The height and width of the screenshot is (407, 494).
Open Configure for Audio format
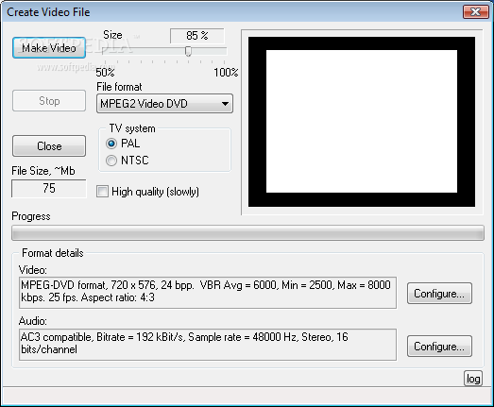tap(439, 346)
